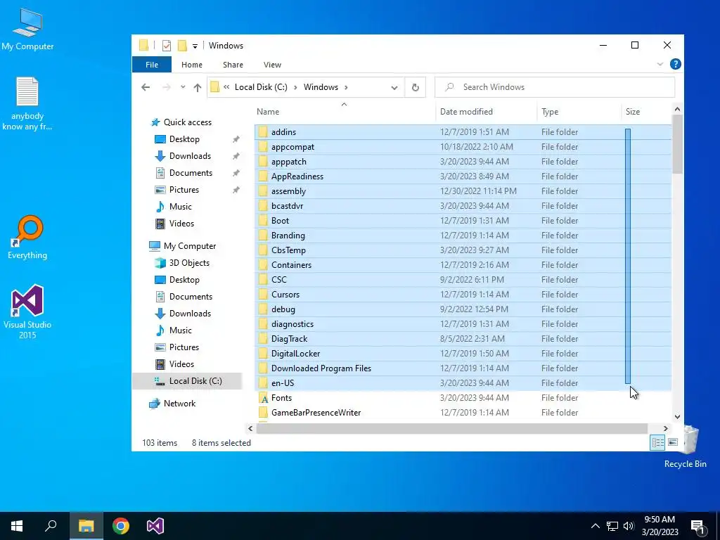
Task: Open the Windows Start menu
Action: click(x=17, y=526)
